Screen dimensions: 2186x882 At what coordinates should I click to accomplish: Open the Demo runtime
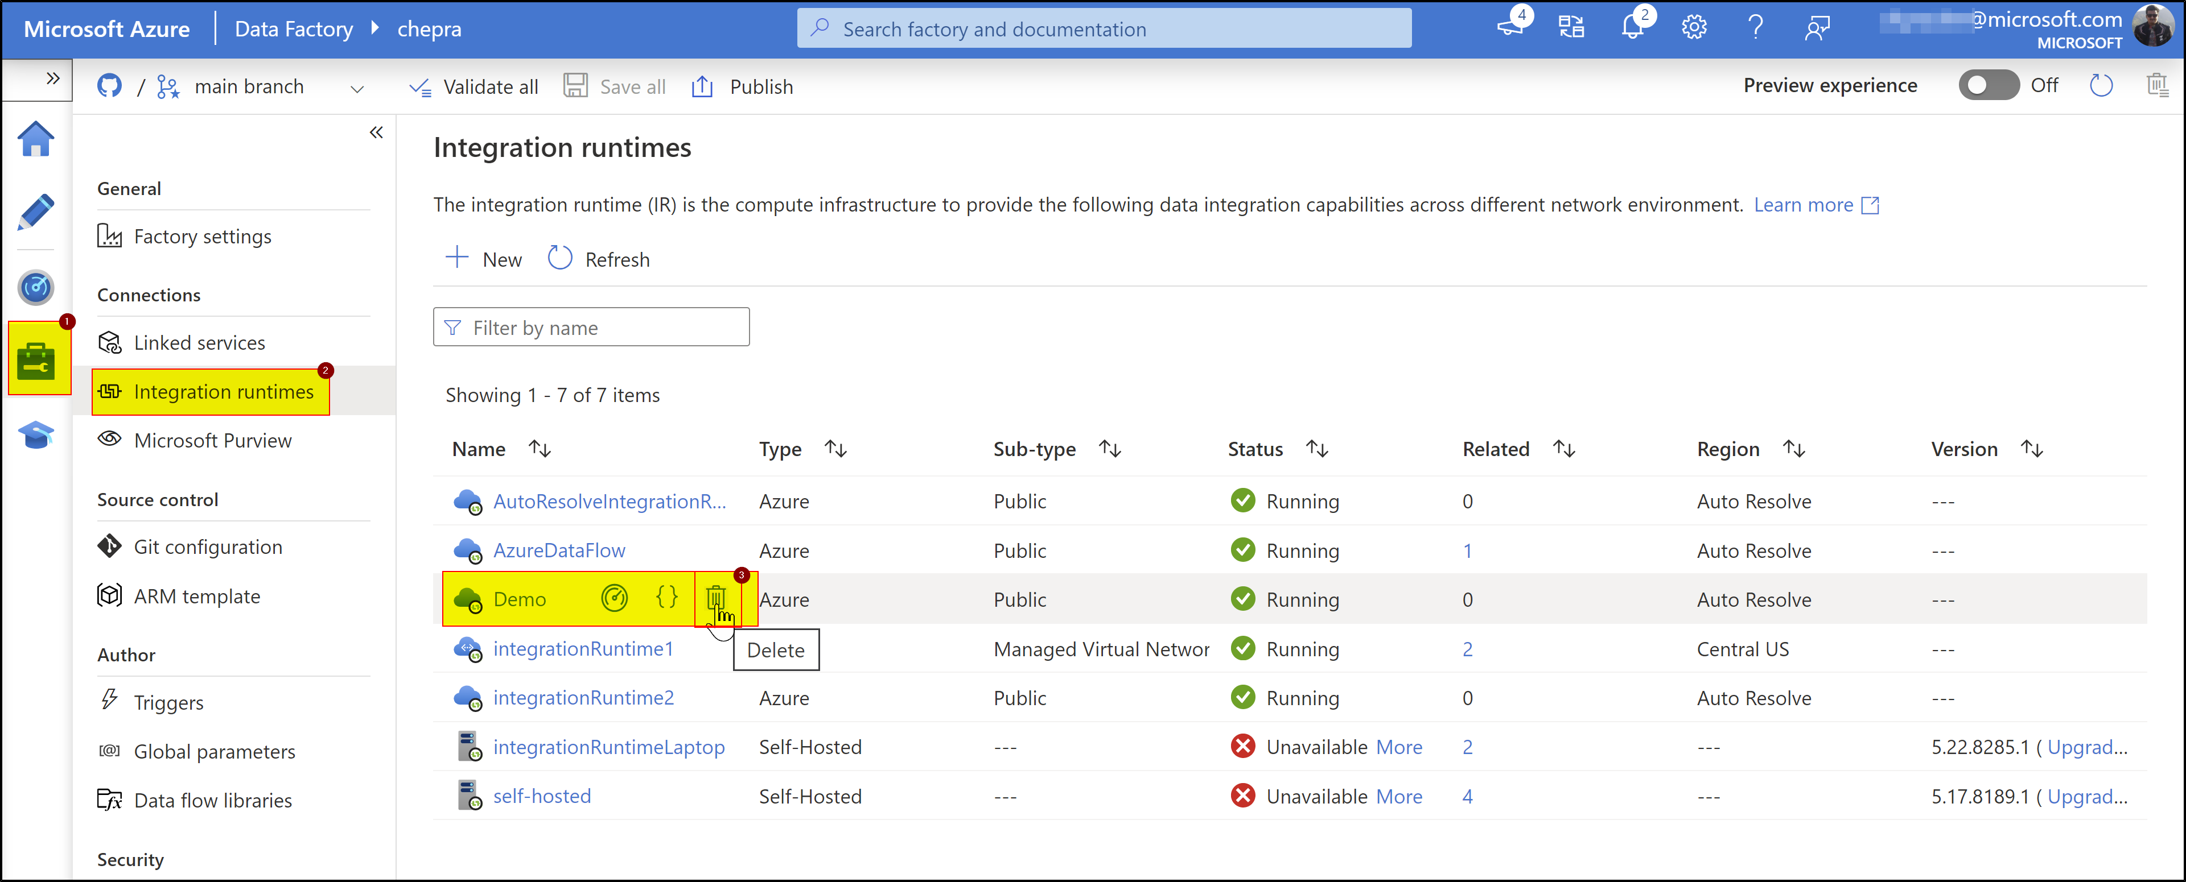coord(520,599)
